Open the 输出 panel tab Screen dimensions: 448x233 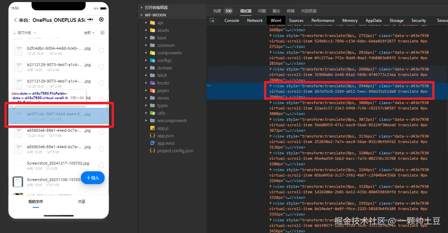click(x=276, y=11)
